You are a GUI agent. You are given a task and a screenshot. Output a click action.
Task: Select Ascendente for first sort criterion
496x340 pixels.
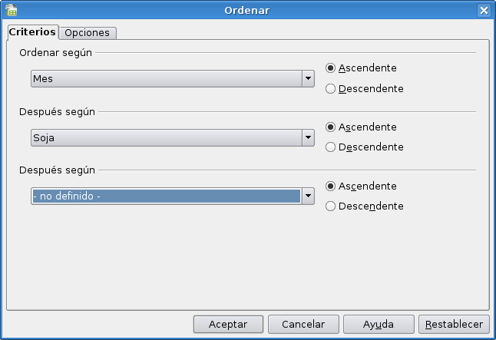pyautogui.click(x=331, y=68)
